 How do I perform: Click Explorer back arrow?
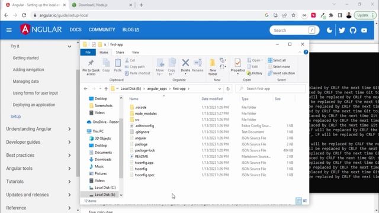pyautogui.click(x=85, y=89)
